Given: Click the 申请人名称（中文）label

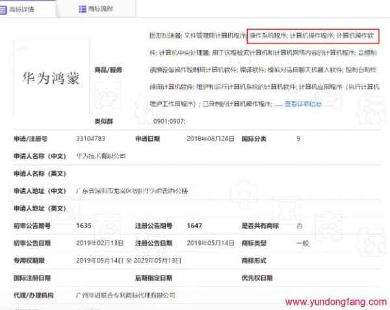Looking at the screenshot, I should click(40, 156).
